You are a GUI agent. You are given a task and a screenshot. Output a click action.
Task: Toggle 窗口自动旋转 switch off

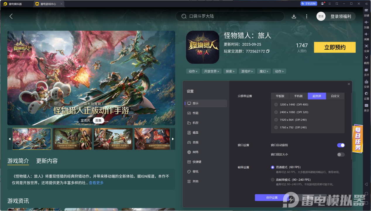(341, 145)
